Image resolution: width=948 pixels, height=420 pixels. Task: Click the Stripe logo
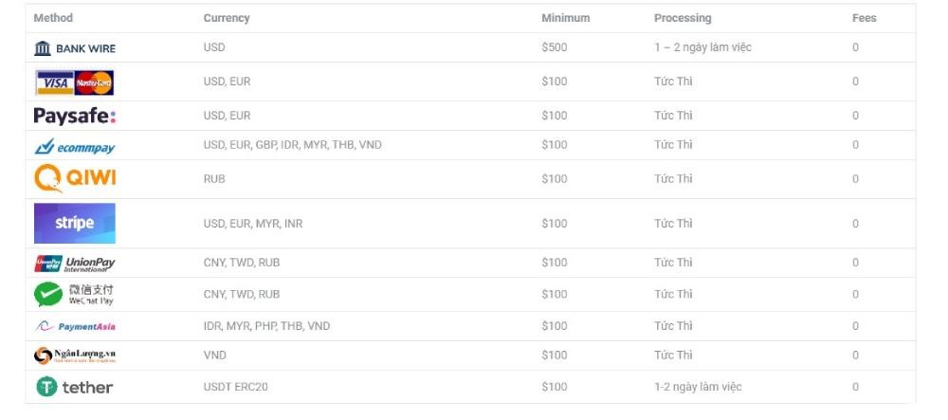tap(75, 224)
